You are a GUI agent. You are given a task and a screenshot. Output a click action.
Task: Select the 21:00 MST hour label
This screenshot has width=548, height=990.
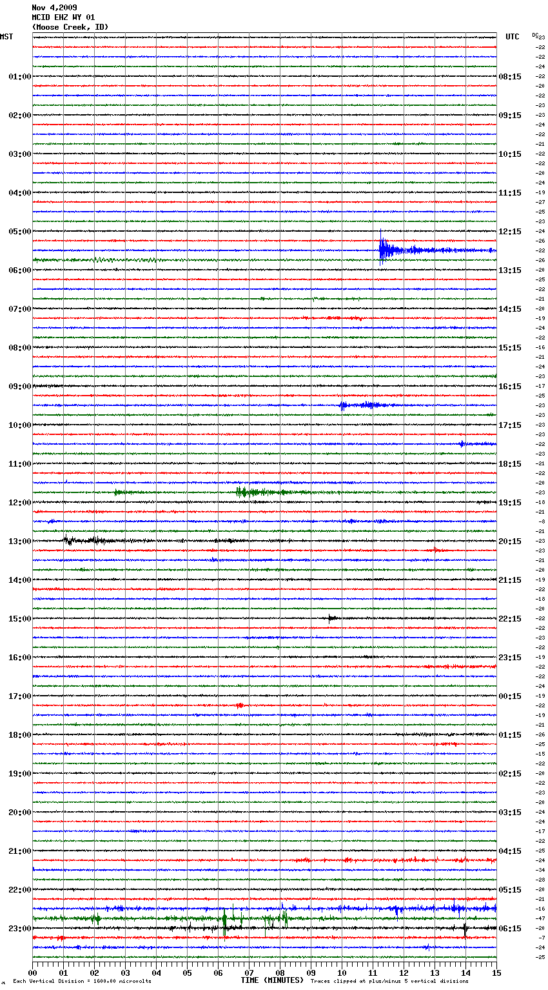19,851
